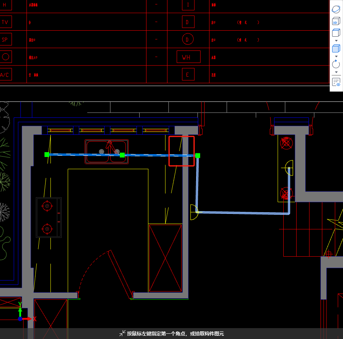Expand the dropdown below the rotate icon
The width and height of the screenshot is (343, 339).
(x=336, y=72)
